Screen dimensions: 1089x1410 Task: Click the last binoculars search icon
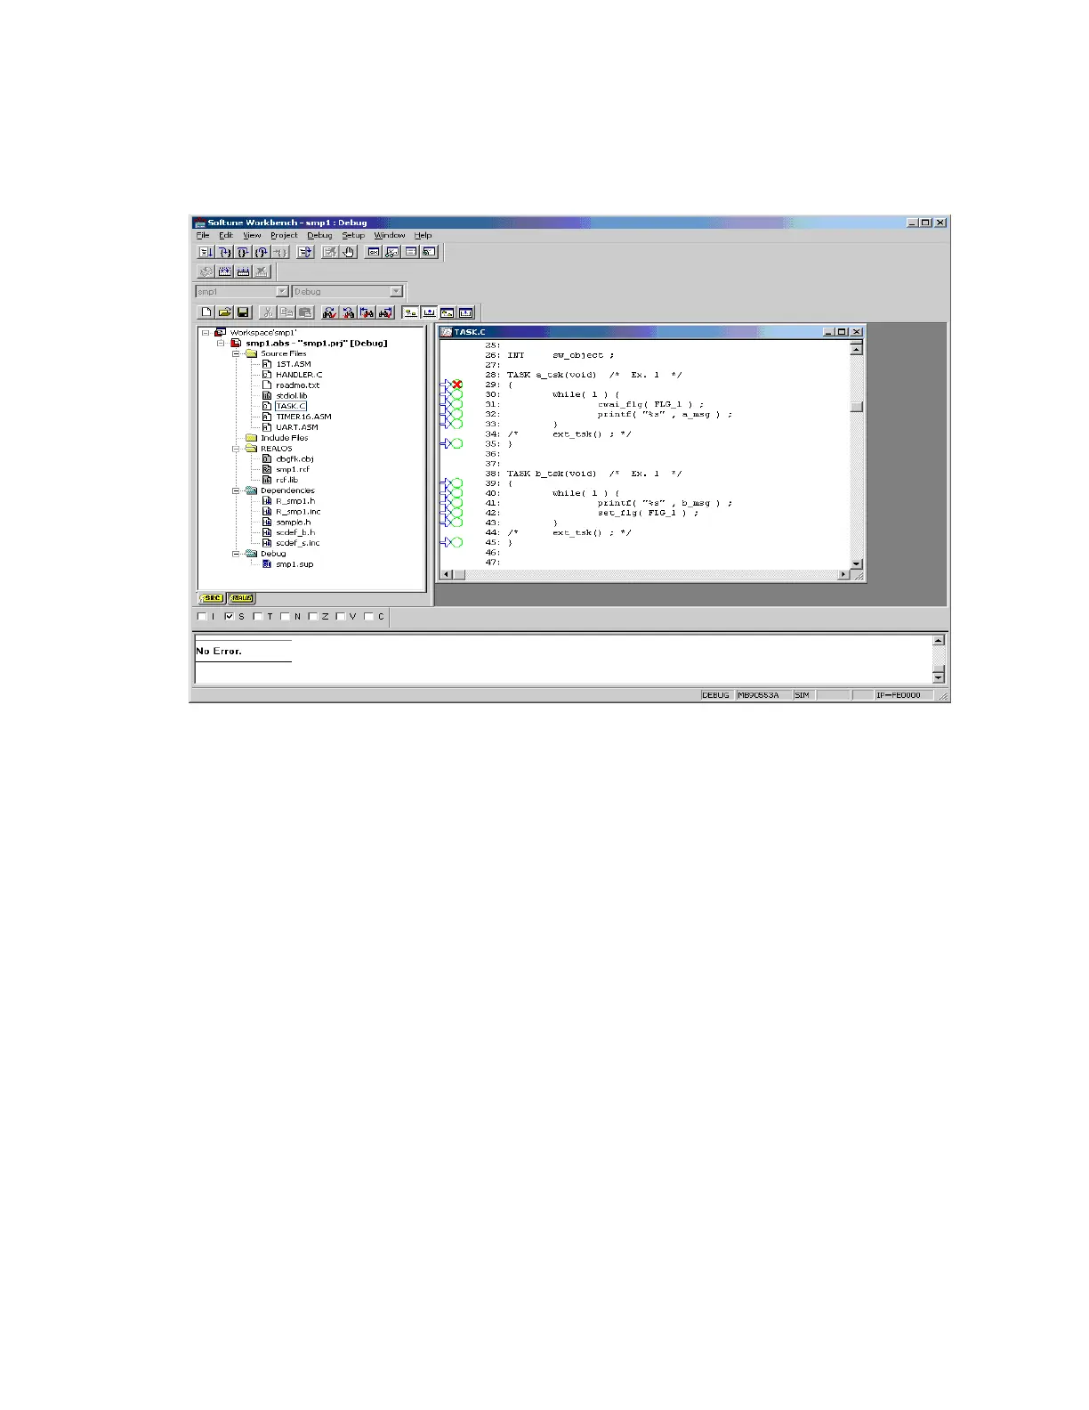coord(385,312)
